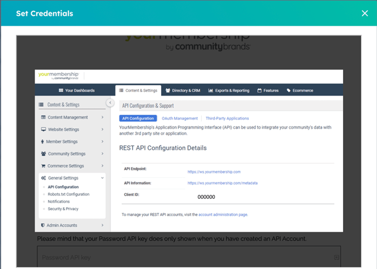Click the Content Management icon

[43, 117]
